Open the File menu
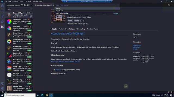Image resolution: width=174 pixels, height=97 pixels. [x=6, y=2]
